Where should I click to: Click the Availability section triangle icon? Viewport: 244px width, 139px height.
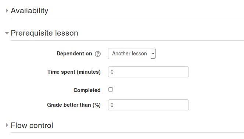(x=7, y=11)
